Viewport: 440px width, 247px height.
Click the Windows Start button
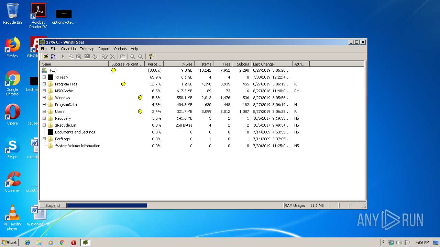pos(10,243)
